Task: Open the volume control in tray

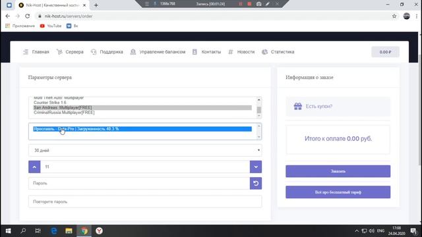Action: pyautogui.click(x=372, y=231)
